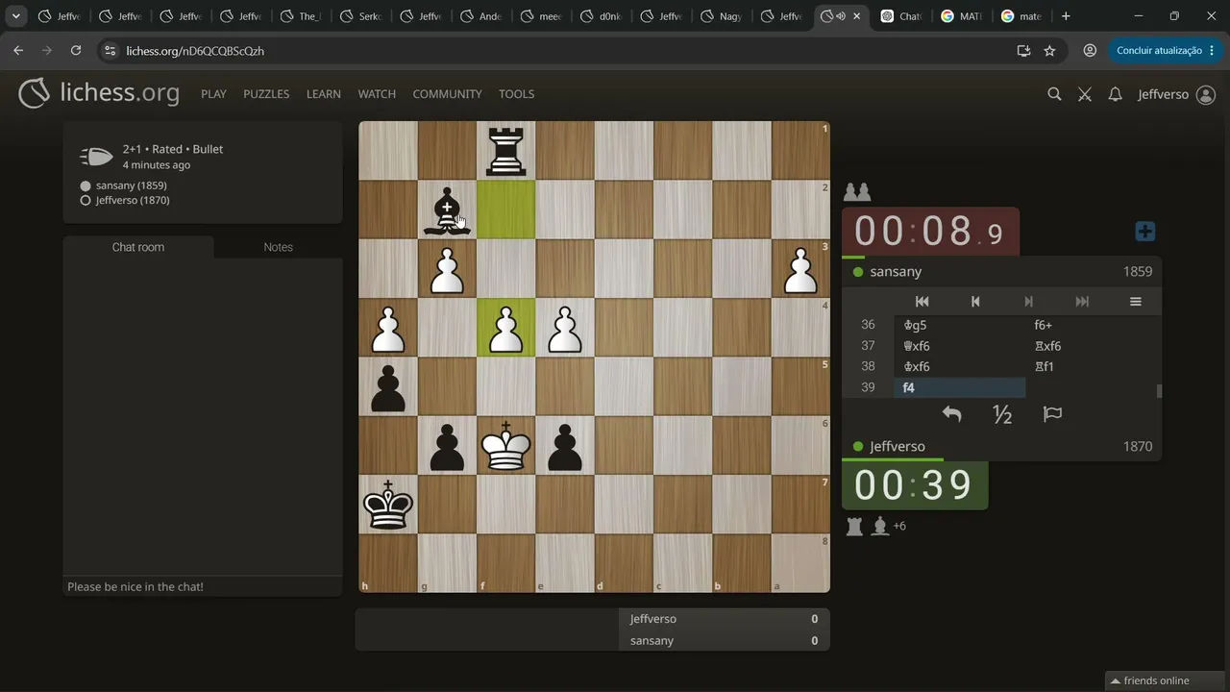This screenshot has width=1230, height=692.
Task: Open the LEARN menu
Action: (324, 94)
